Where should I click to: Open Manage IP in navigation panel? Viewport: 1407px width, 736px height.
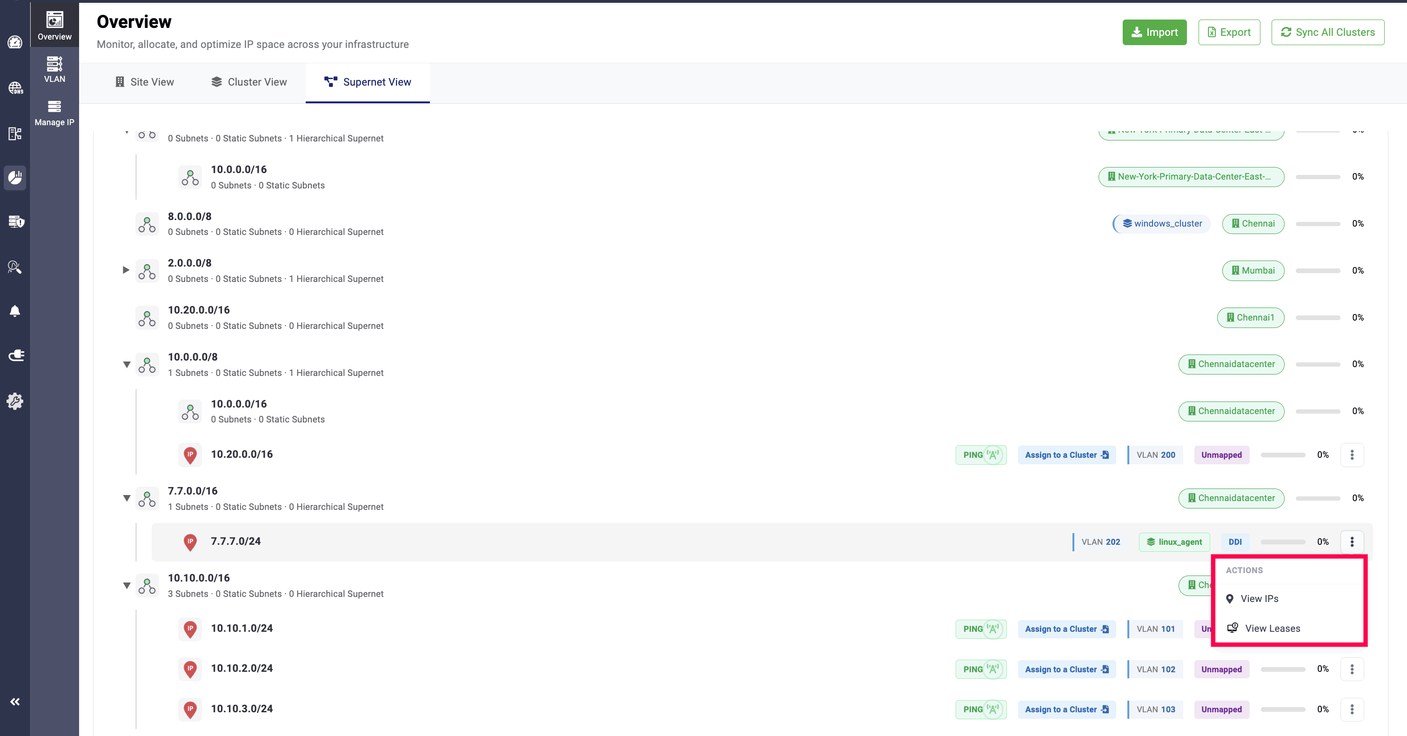[54, 113]
